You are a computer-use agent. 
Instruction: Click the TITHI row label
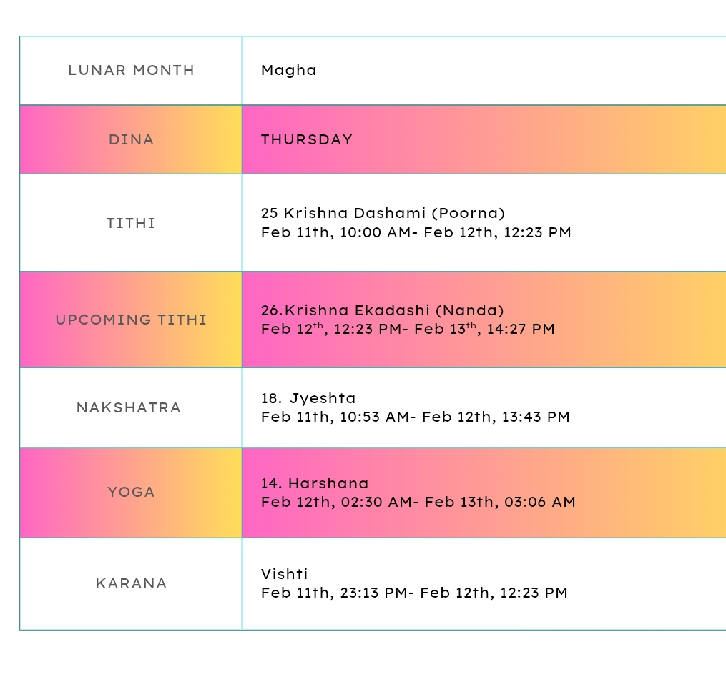point(131,223)
